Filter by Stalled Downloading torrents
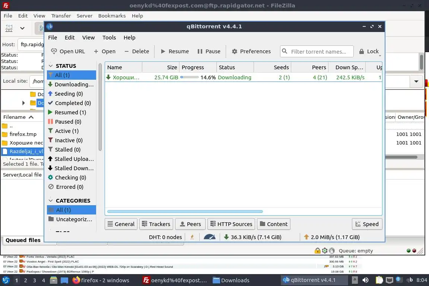Viewport: 429px width, 286px height. (x=71, y=168)
